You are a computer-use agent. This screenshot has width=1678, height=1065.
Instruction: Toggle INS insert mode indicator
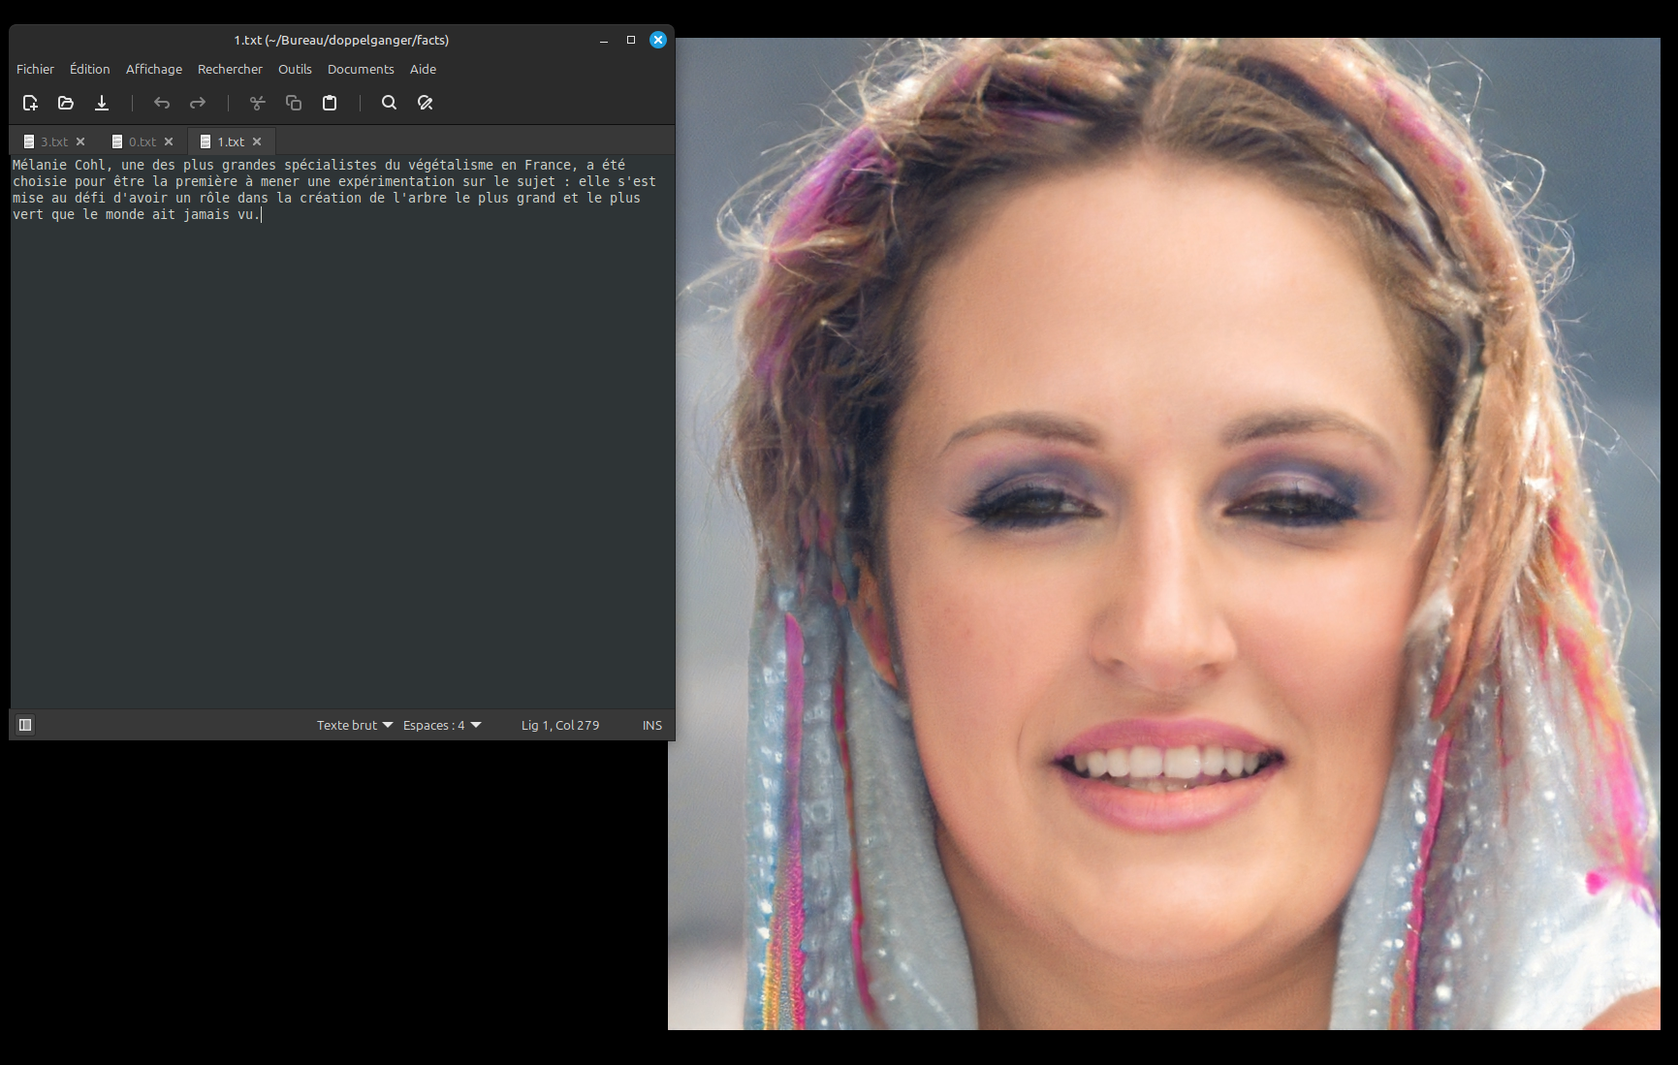pos(651,725)
